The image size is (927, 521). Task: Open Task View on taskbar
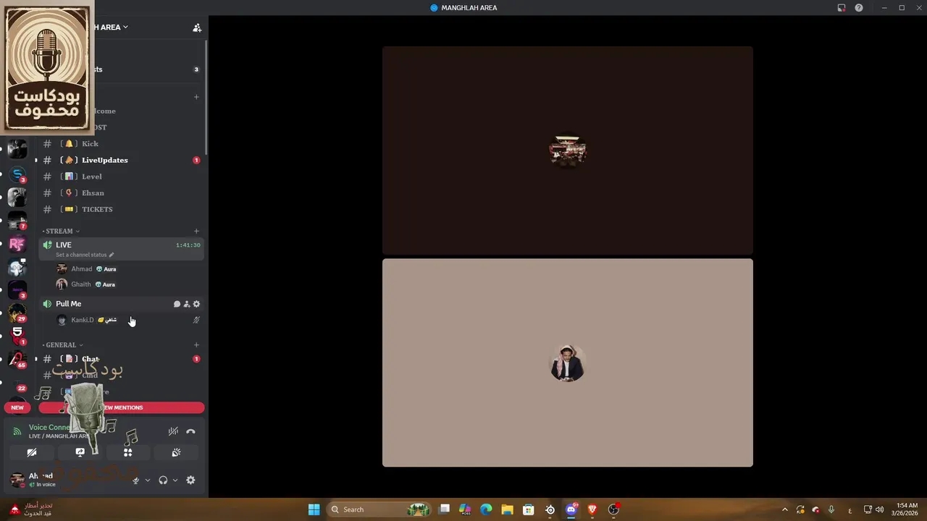coord(445,509)
